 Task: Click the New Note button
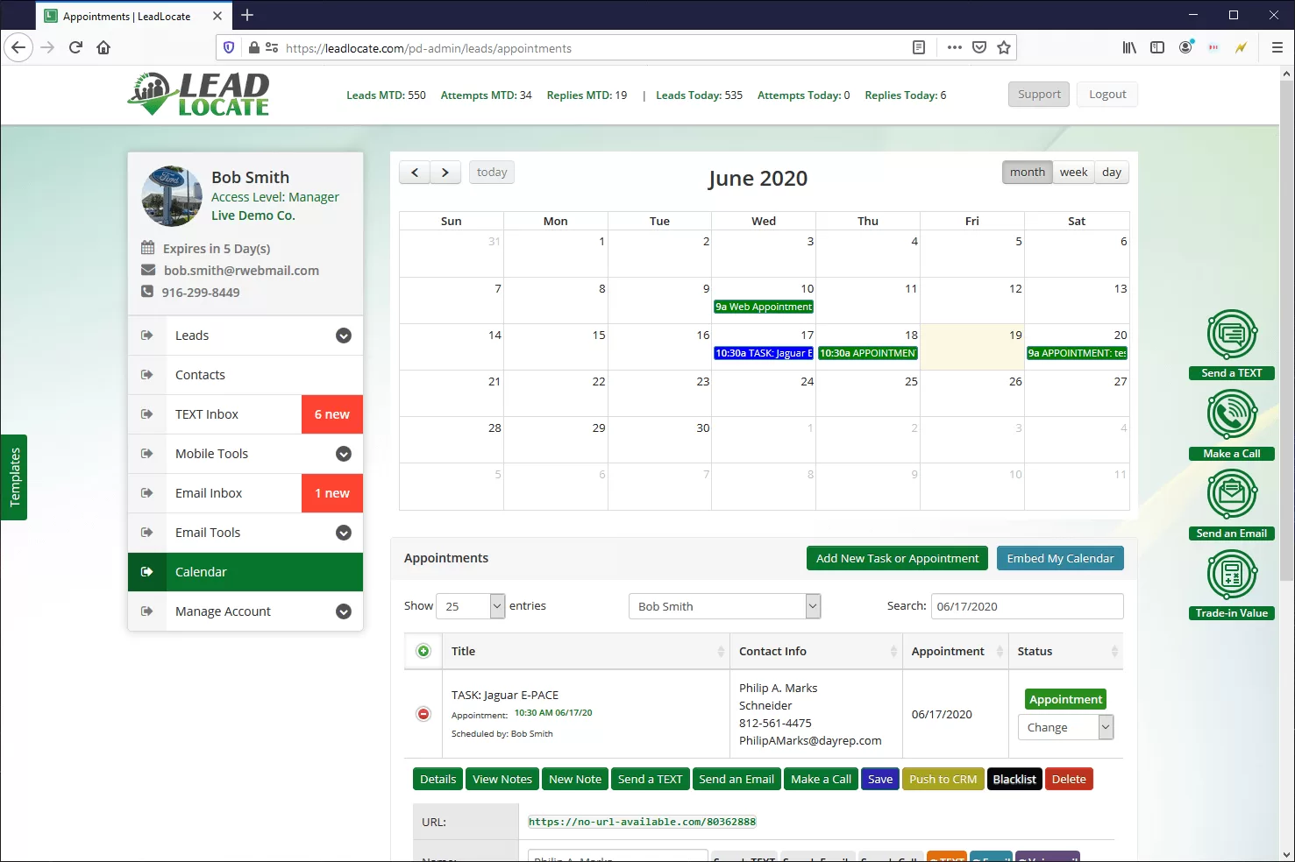[575, 779]
